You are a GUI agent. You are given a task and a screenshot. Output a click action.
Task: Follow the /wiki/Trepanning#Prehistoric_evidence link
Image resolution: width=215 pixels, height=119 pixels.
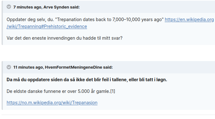click(47, 26)
